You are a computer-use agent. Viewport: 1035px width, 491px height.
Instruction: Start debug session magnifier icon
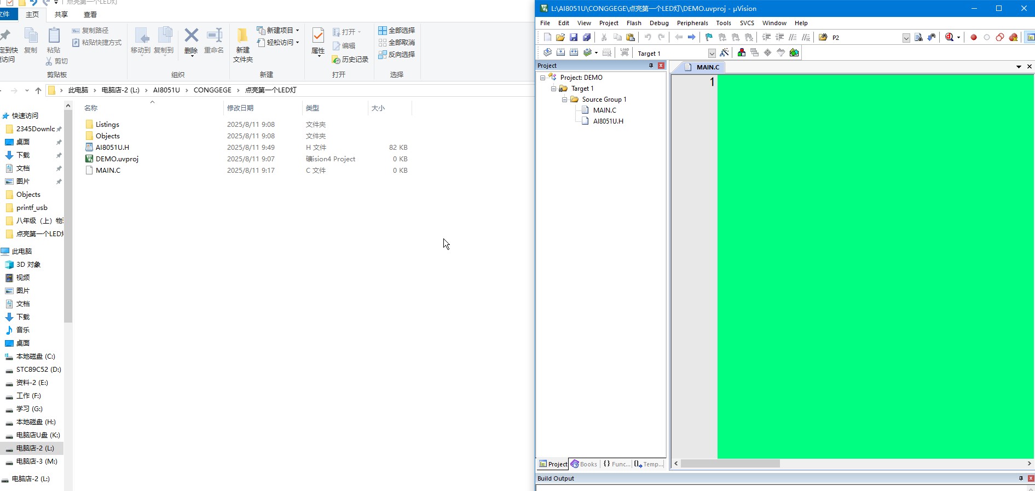click(x=949, y=37)
